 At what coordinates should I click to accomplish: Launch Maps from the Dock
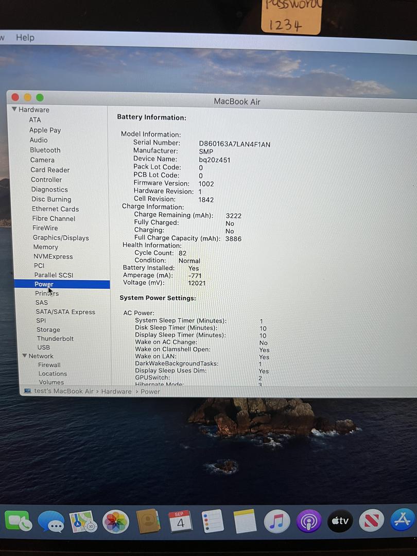83,521
